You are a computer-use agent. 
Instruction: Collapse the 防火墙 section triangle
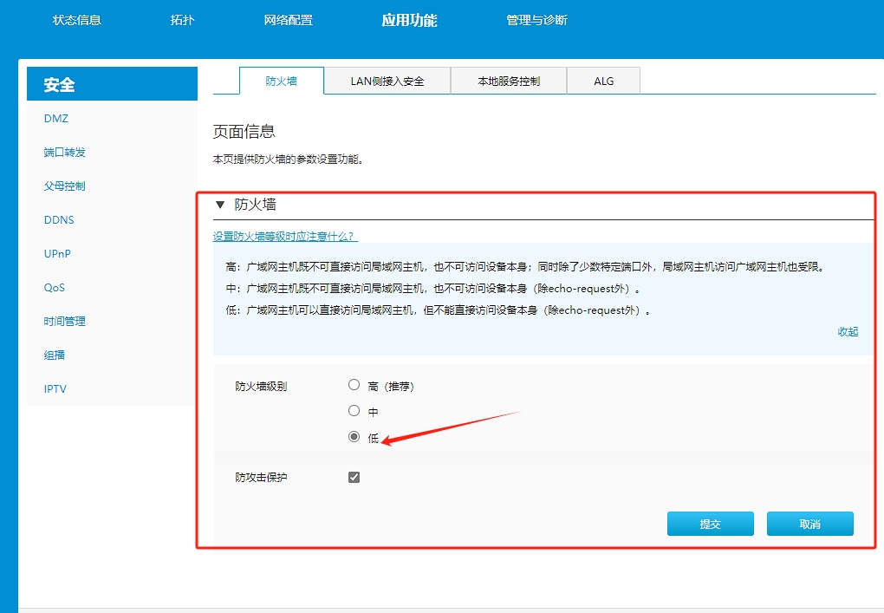(220, 205)
